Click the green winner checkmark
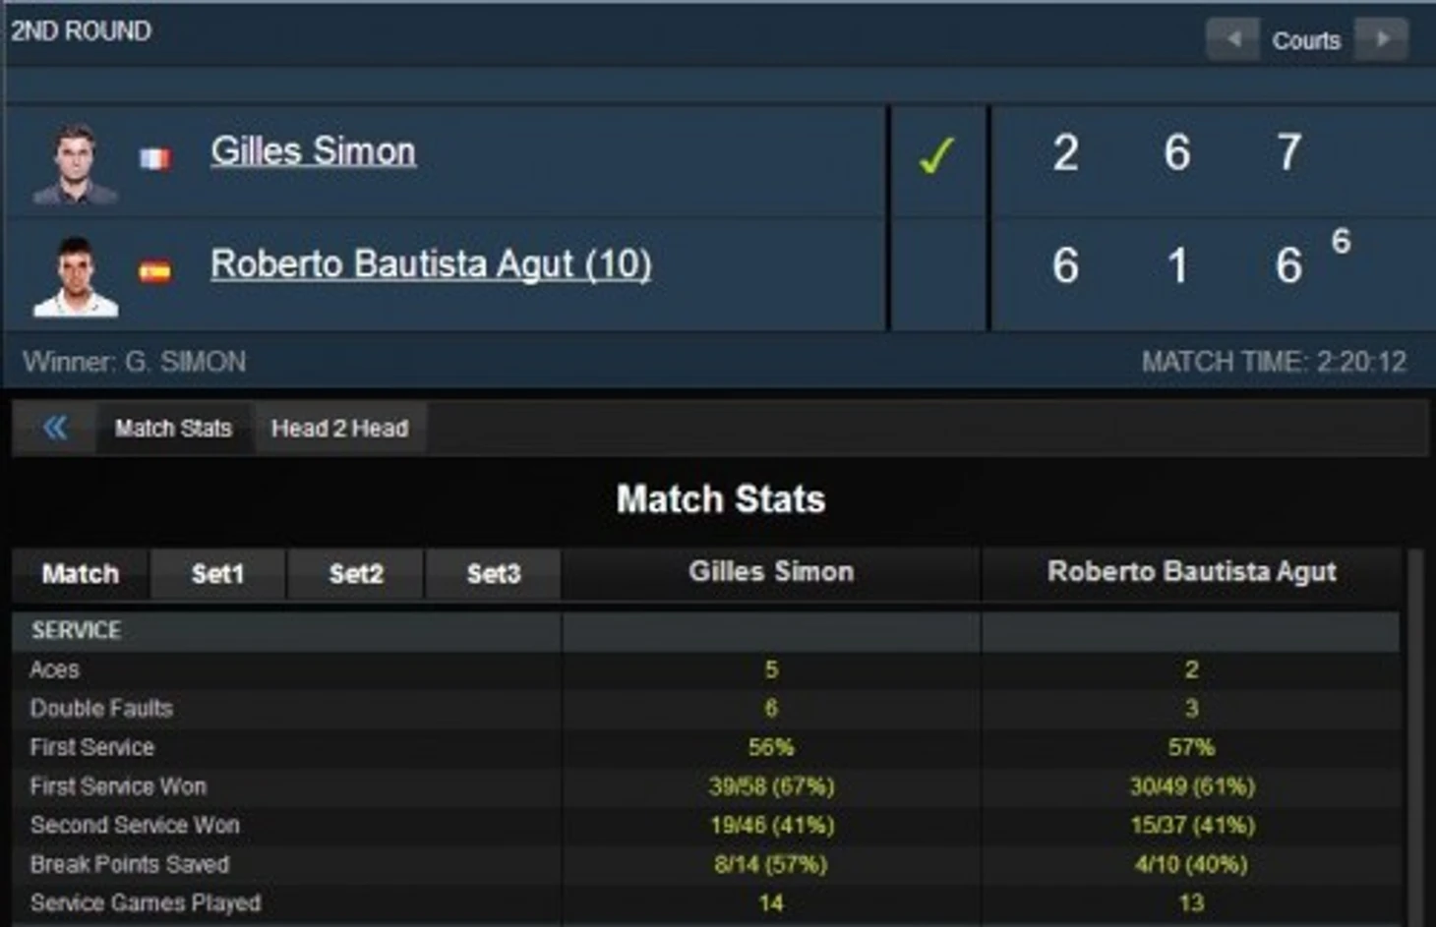 click(935, 155)
